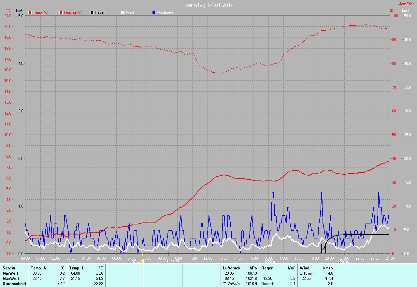Image resolution: width=417 pixels, height=287 pixels.
Task: Click the 'Luftdruck' column header
Action: point(232,268)
